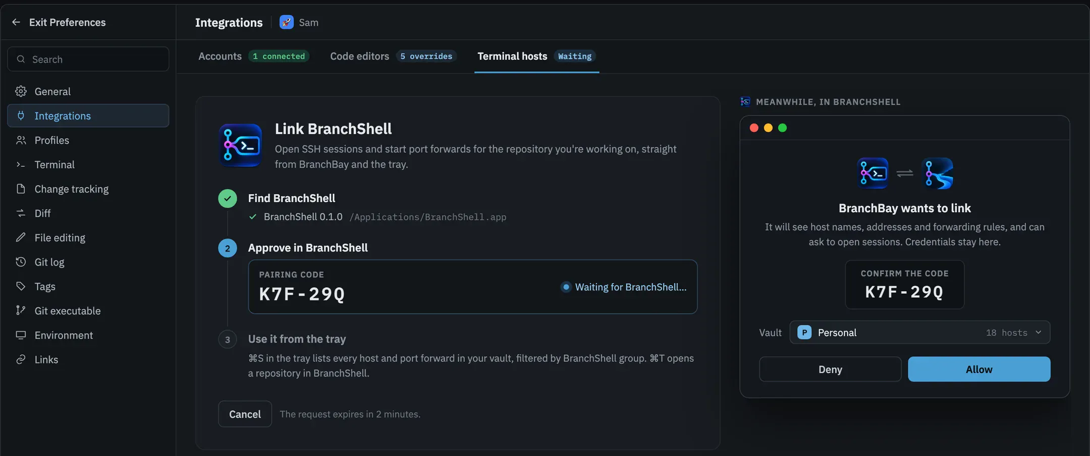
Task: Click the pairing code K7F-29Q box
Action: (x=472, y=287)
